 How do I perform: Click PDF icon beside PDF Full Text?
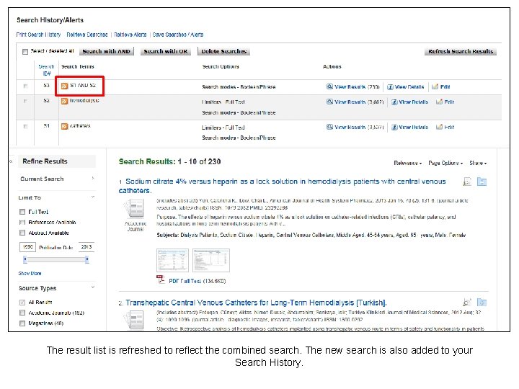(161, 280)
